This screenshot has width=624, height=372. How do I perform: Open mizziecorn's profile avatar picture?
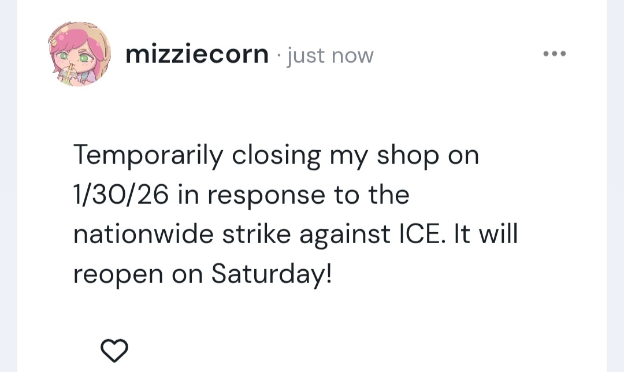pyautogui.click(x=78, y=54)
